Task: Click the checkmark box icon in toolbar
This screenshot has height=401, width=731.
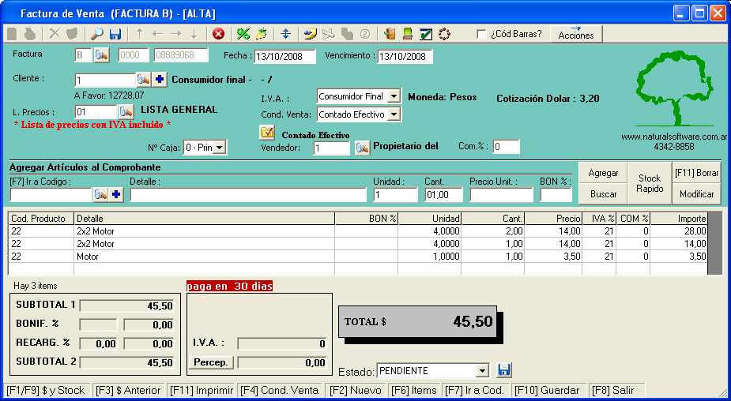Action: 426,33
